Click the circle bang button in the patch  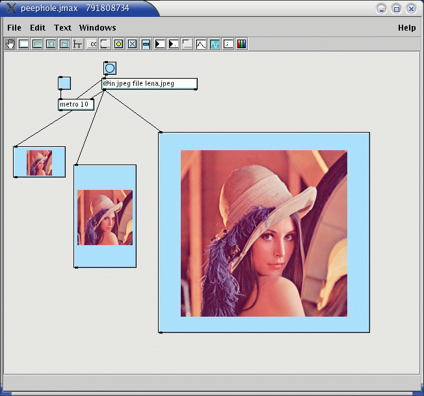click(110, 68)
